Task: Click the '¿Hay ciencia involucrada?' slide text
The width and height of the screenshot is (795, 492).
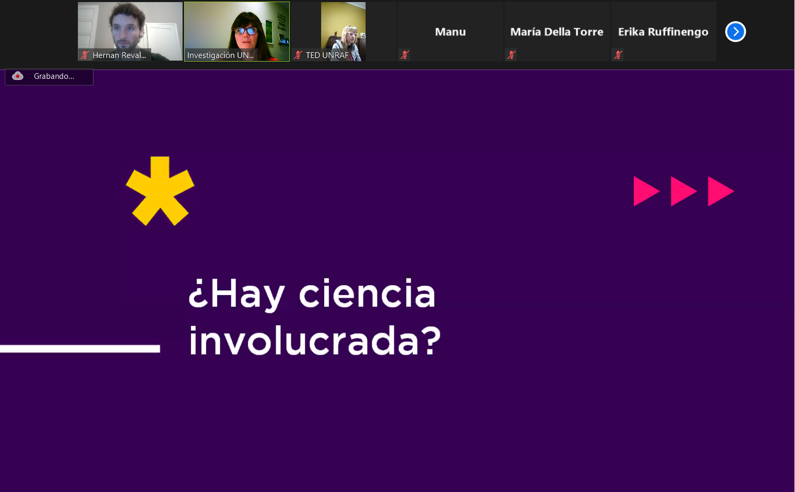Action: coord(314,317)
